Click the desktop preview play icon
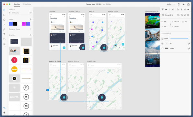 point(184,4)
